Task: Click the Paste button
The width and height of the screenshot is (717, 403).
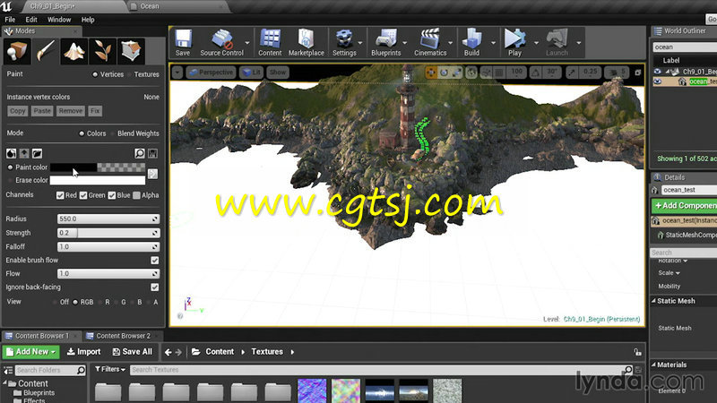Action: 42,111
